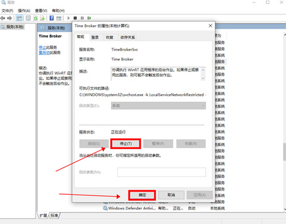Screen dimensions: 286x224
Task: Click the TimeBrokerSvc service name text
Action: [x=125, y=49]
